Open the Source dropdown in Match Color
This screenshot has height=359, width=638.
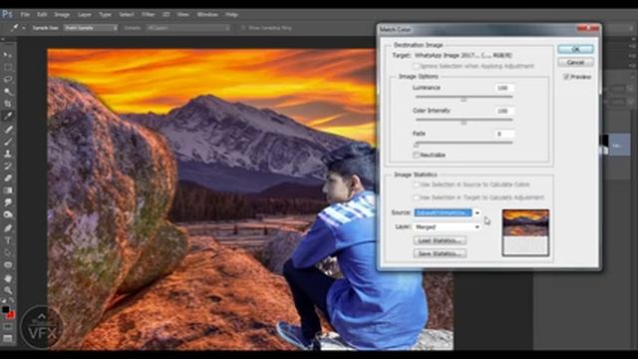point(448,212)
